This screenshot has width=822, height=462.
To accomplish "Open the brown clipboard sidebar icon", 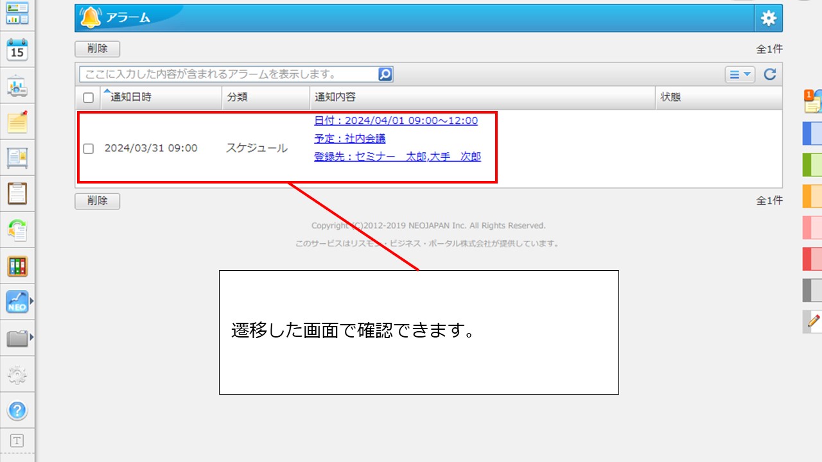I will [x=17, y=194].
